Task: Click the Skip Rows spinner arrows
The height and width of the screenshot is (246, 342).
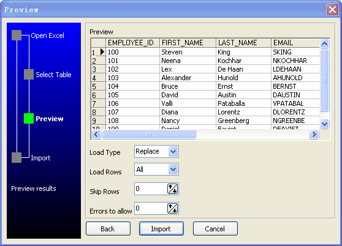Action: (x=172, y=188)
